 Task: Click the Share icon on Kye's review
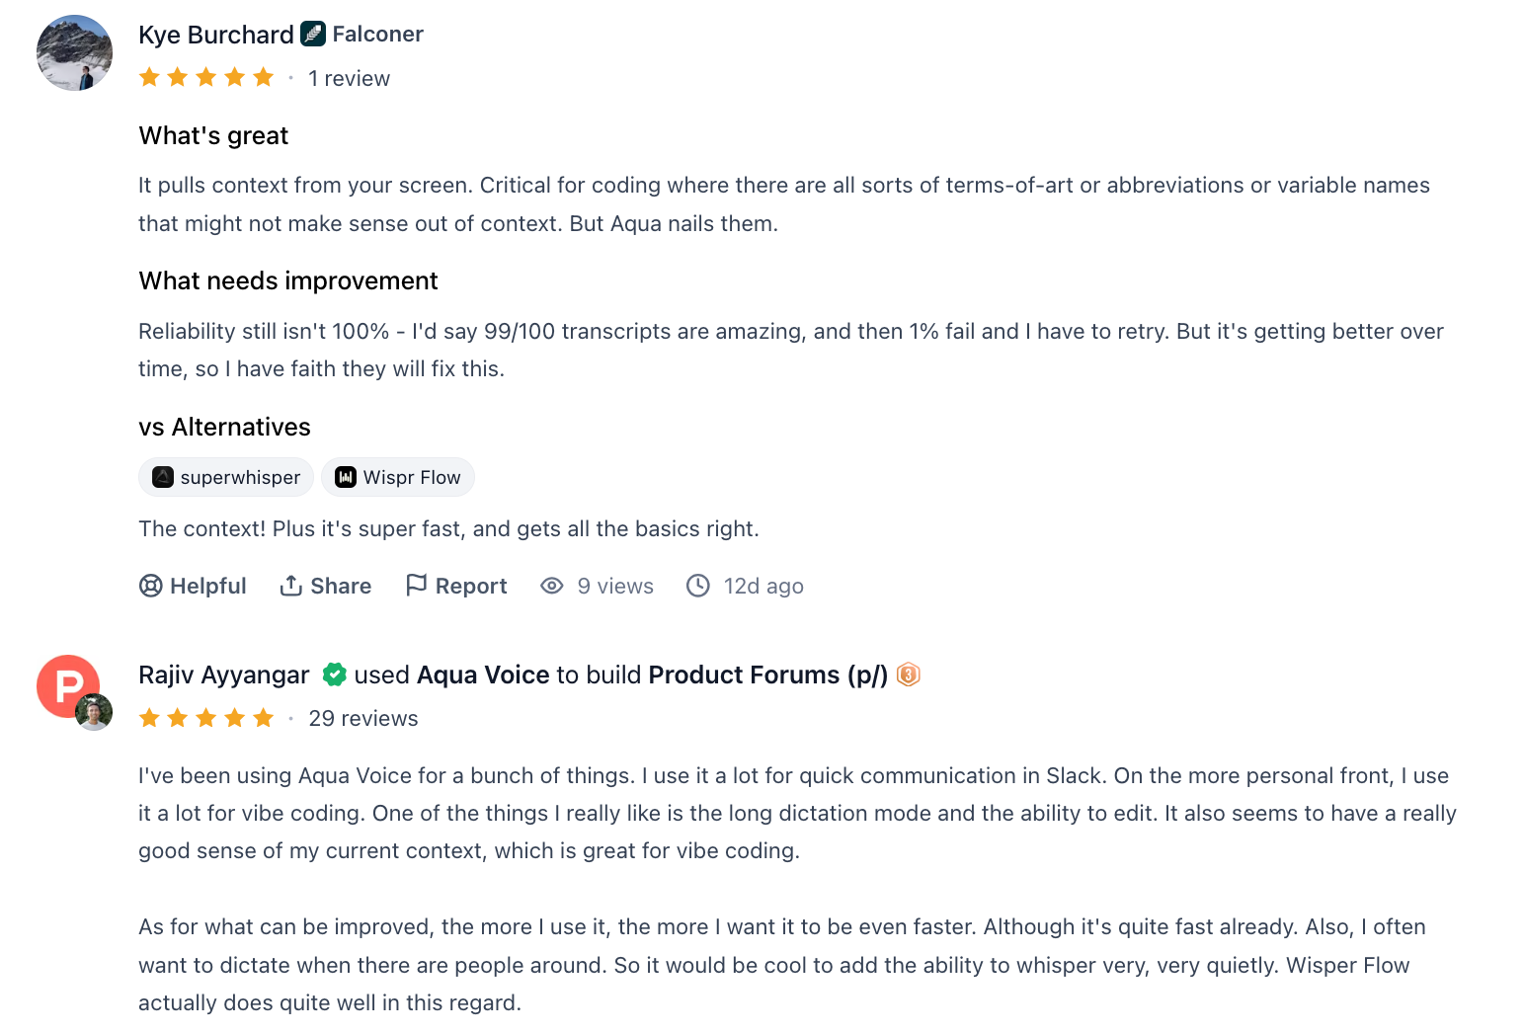292,585
